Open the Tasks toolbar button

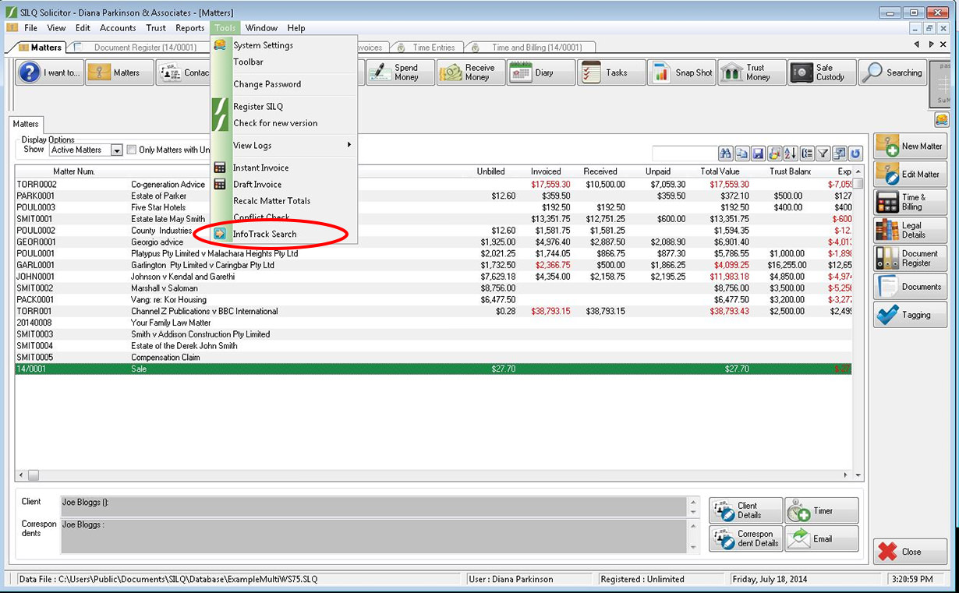click(x=611, y=72)
